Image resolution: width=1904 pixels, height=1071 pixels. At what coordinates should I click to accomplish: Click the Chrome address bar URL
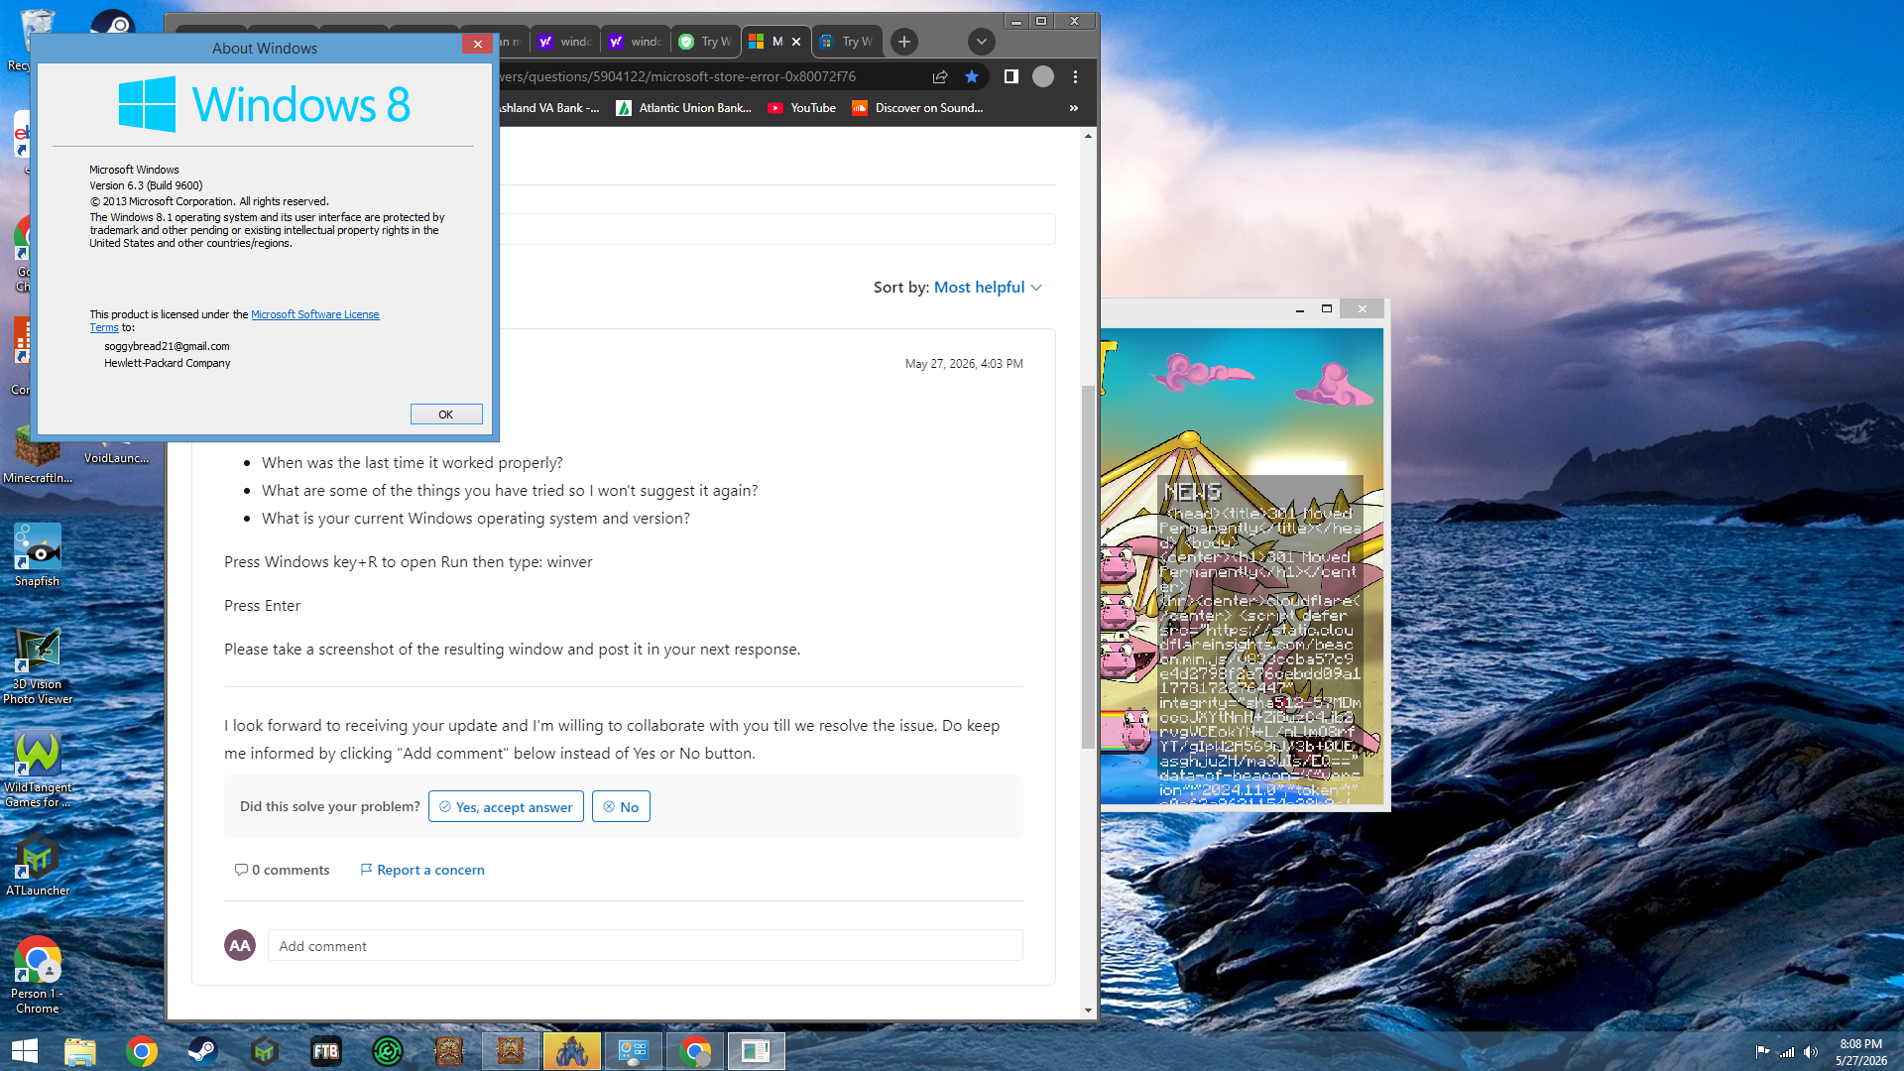pyautogui.click(x=677, y=76)
